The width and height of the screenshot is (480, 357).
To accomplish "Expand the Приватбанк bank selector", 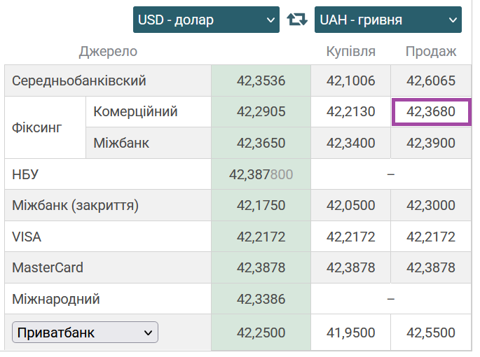I will tap(85, 332).
